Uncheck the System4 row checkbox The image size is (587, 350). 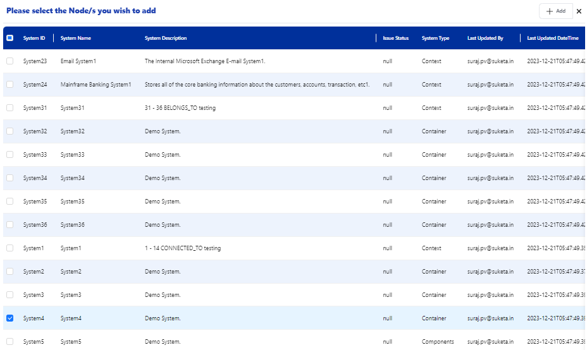(9, 318)
